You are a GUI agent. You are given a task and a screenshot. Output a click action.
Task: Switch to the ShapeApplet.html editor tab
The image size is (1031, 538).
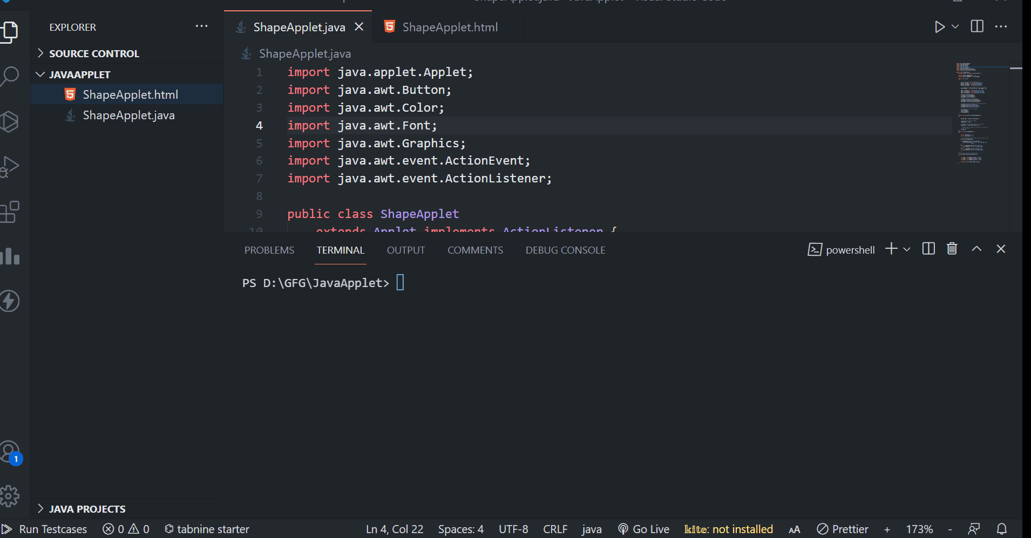pos(449,27)
